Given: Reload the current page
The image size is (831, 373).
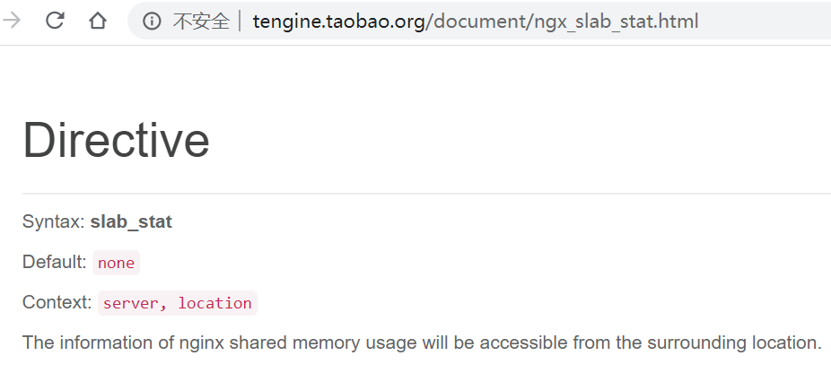Looking at the screenshot, I should pyautogui.click(x=55, y=21).
